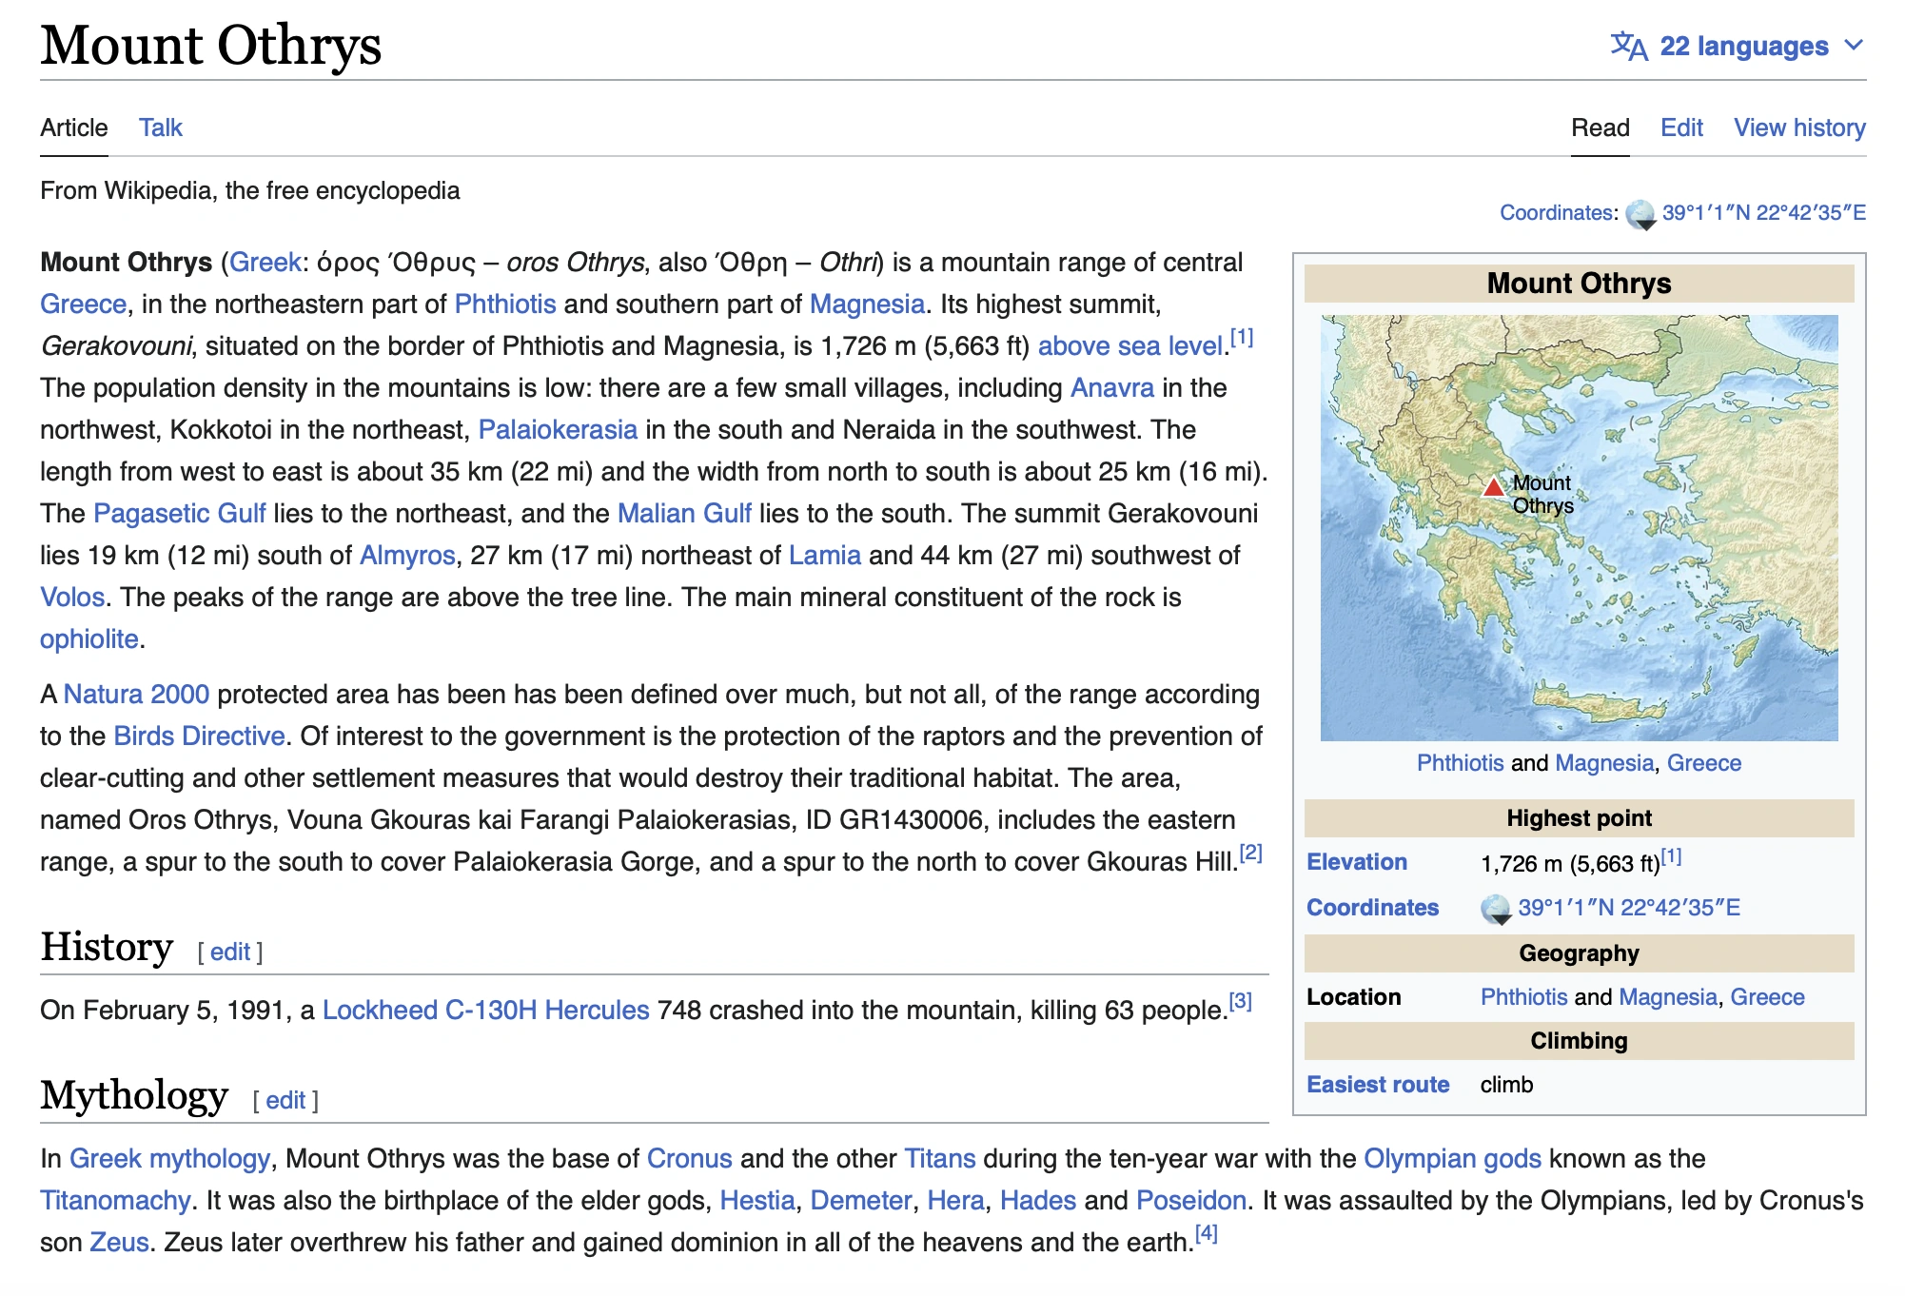This screenshot has height=1296, width=1905.
Task: Select the Edit tab
Action: (x=1680, y=128)
